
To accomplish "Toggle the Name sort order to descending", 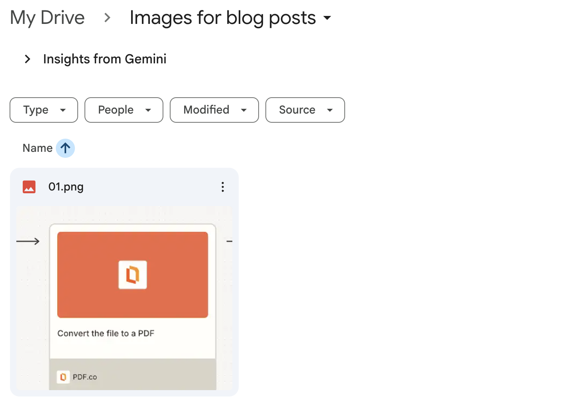I will 65,148.
